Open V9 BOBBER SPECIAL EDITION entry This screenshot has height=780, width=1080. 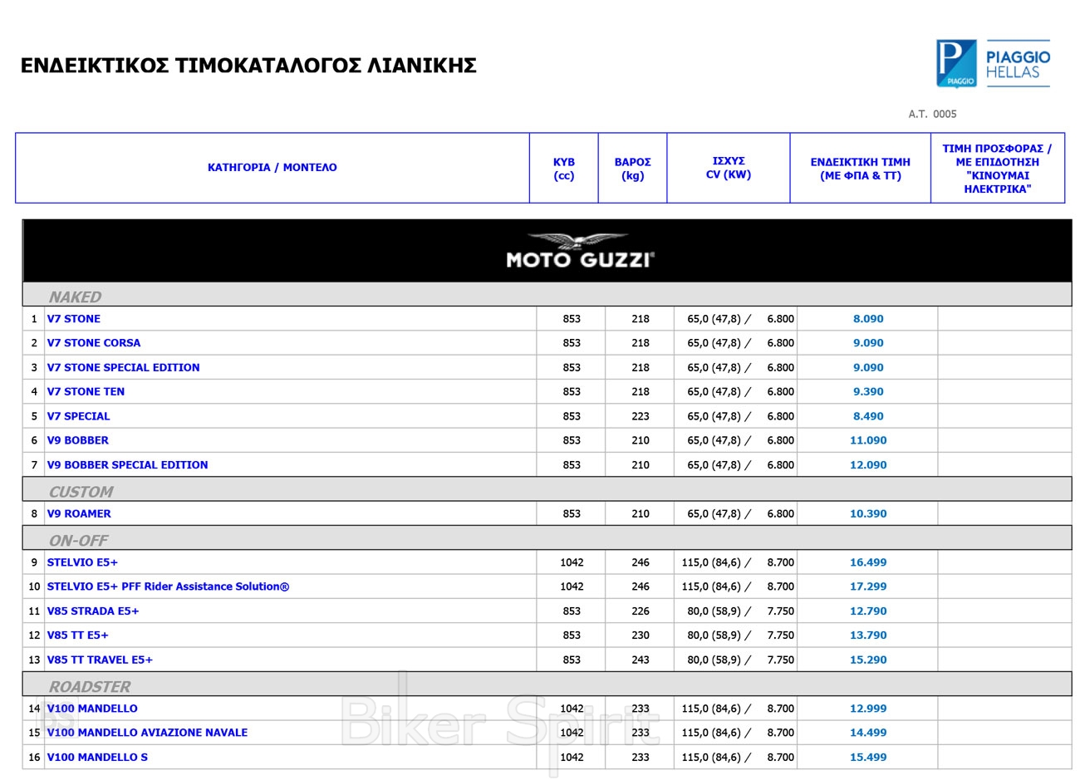tap(127, 465)
